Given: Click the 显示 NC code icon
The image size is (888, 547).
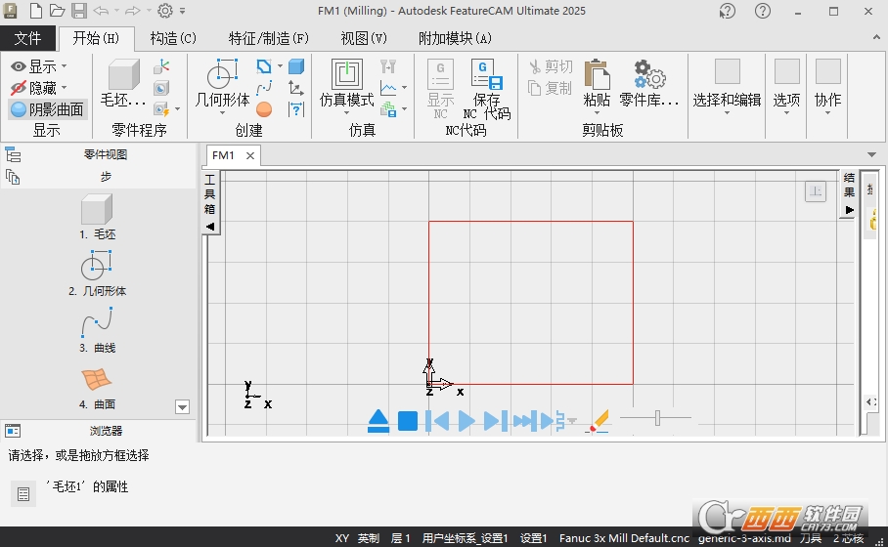Looking at the screenshot, I should click(x=441, y=89).
